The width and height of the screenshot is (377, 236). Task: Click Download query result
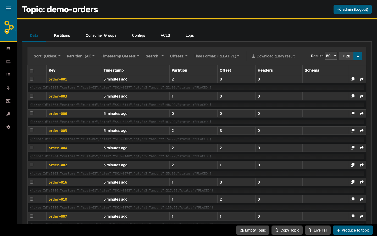click(273, 56)
